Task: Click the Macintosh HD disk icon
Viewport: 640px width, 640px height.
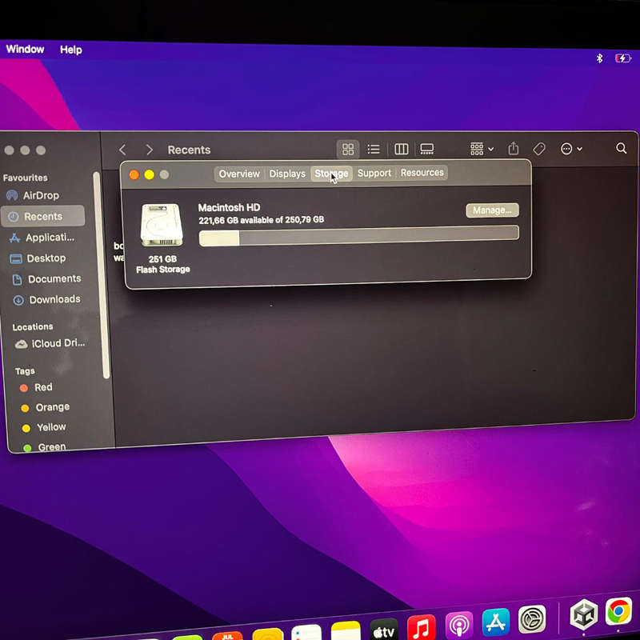Action: 162,225
